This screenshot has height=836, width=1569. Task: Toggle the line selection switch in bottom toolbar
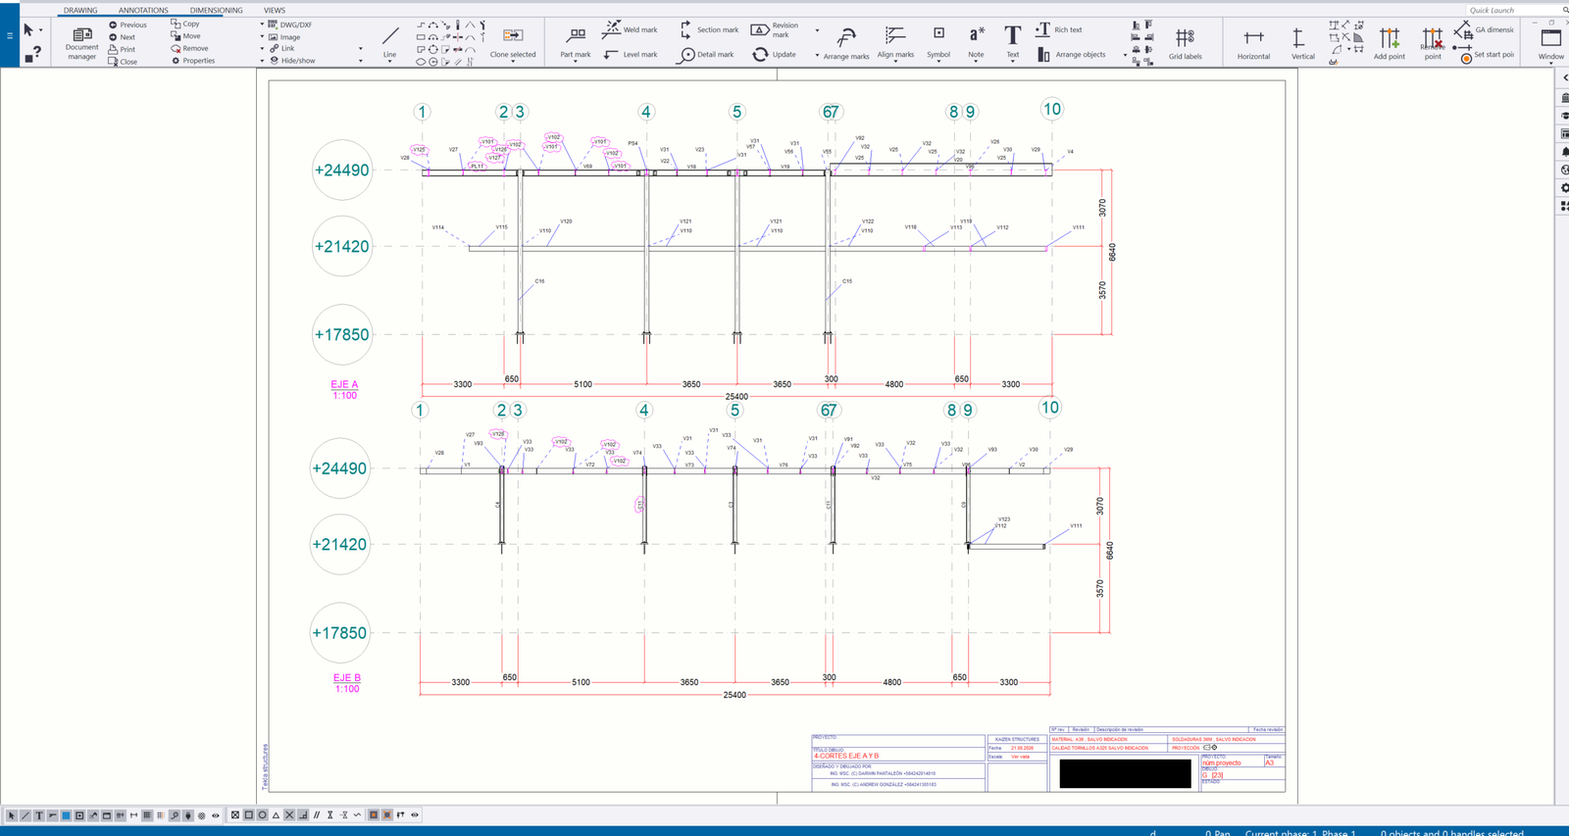[x=25, y=815]
